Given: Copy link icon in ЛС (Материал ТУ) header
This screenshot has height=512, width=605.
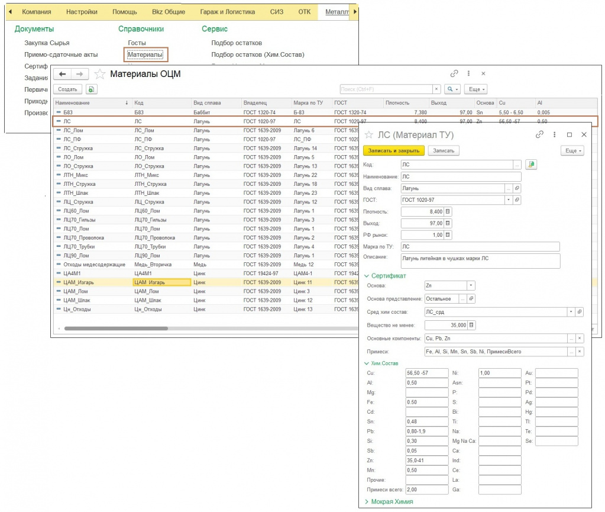Looking at the screenshot, I should 539,134.
